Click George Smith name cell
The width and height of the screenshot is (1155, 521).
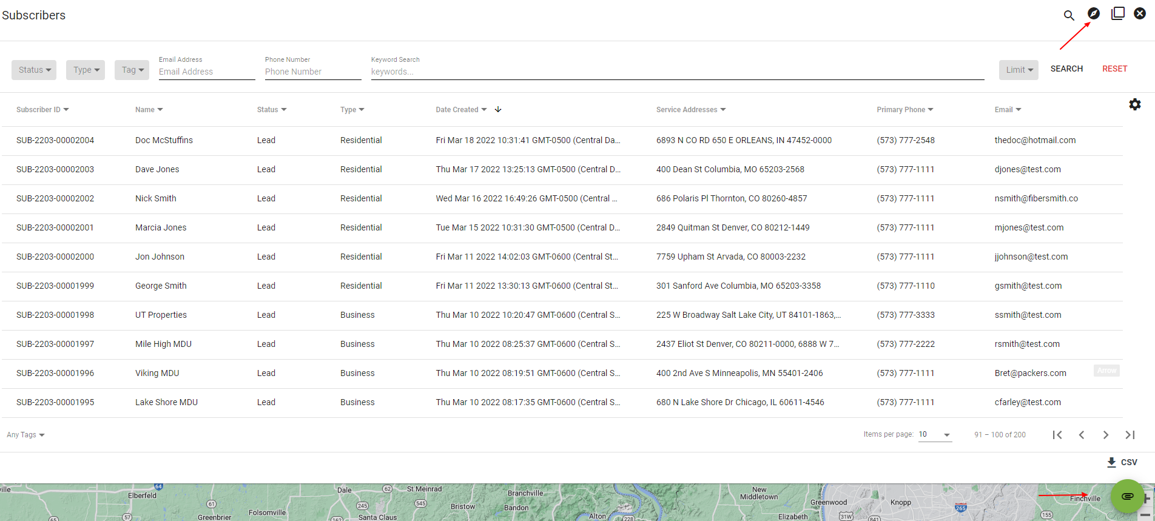tap(161, 286)
